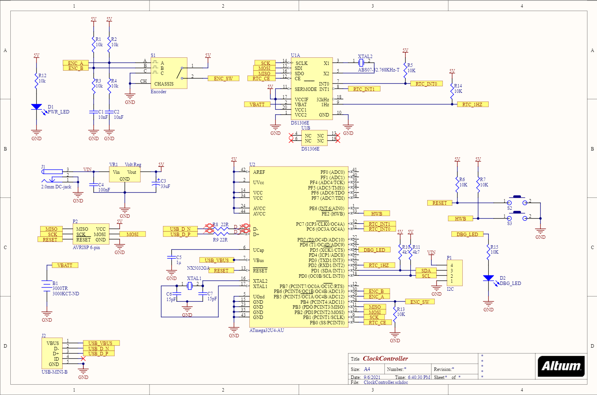The image size is (597, 395).
Task: Select resistor R6 above RESET line
Action: [x=457, y=185]
